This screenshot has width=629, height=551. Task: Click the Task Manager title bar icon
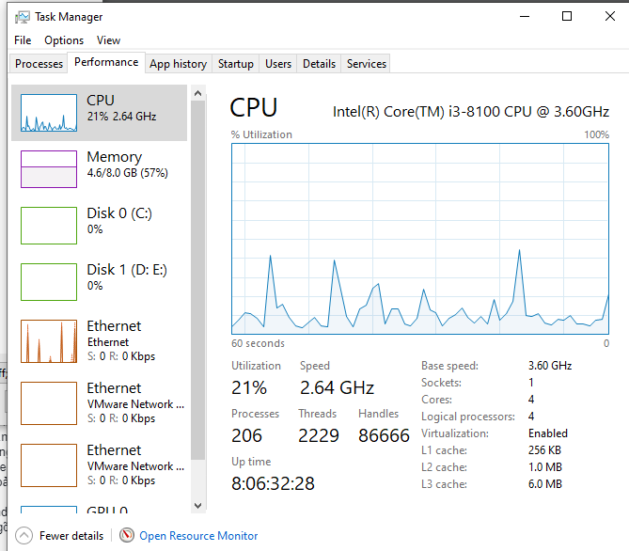click(22, 17)
